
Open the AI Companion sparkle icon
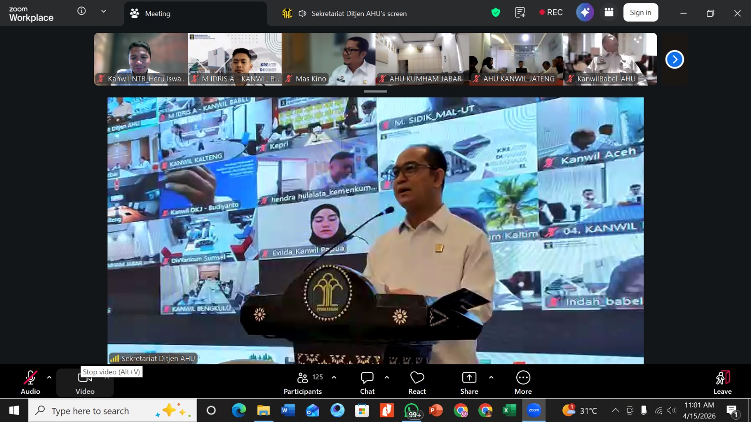585,13
